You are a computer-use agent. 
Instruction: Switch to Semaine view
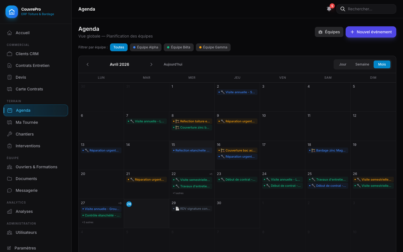(x=362, y=64)
